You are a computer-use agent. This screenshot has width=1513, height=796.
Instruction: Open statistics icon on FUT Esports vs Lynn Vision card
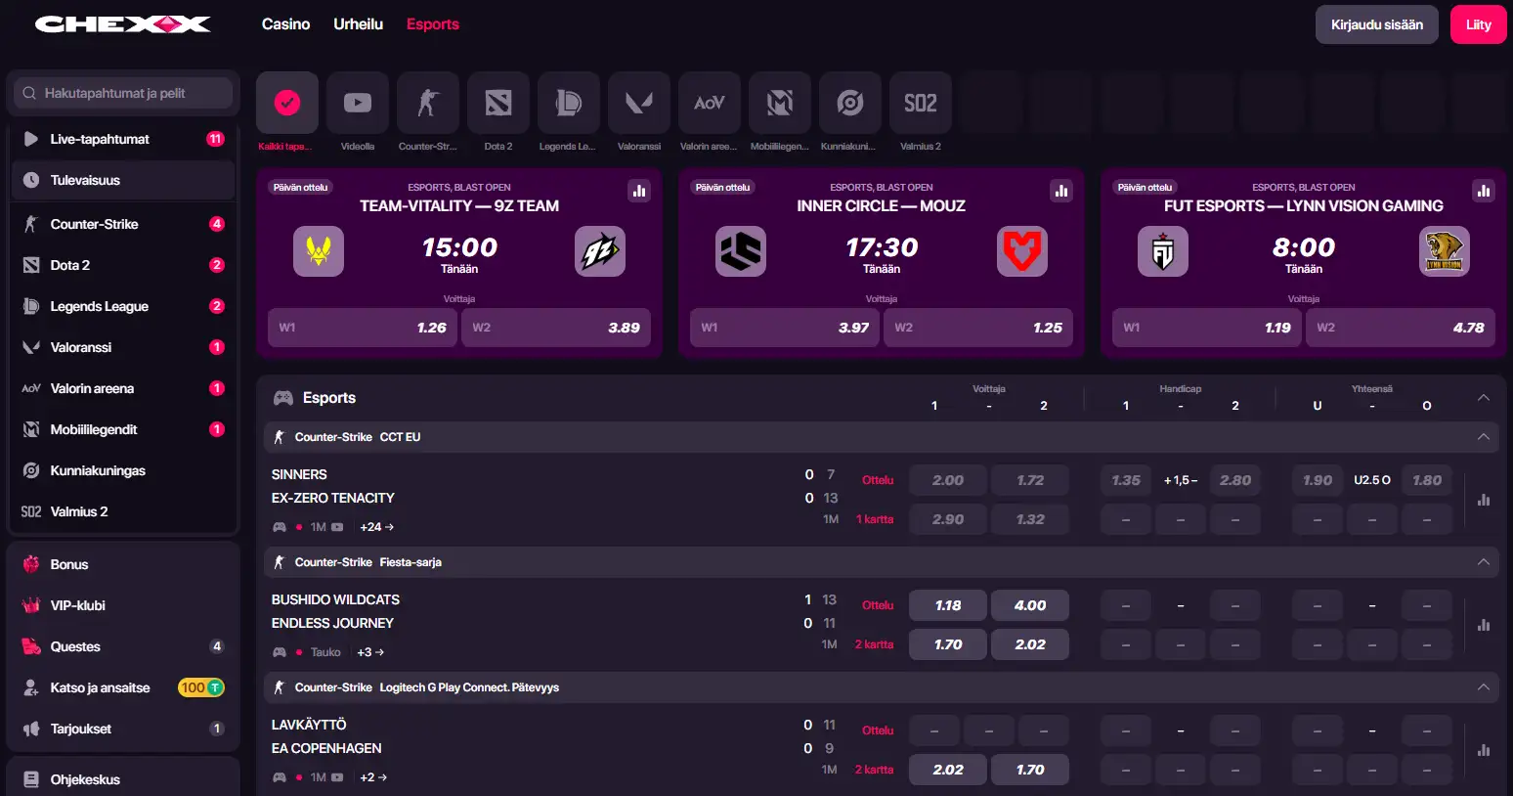[x=1484, y=191]
